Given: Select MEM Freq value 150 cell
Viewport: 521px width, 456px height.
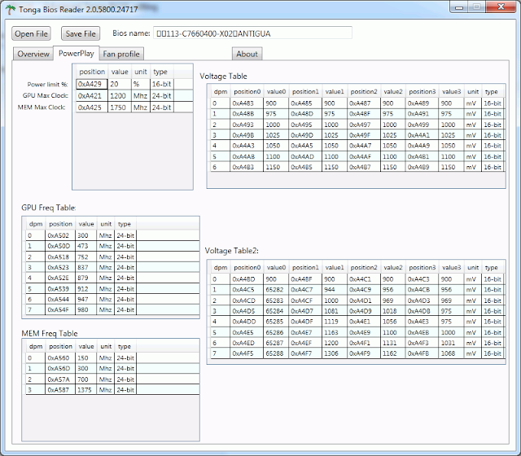Looking at the screenshot, I should point(85,358).
